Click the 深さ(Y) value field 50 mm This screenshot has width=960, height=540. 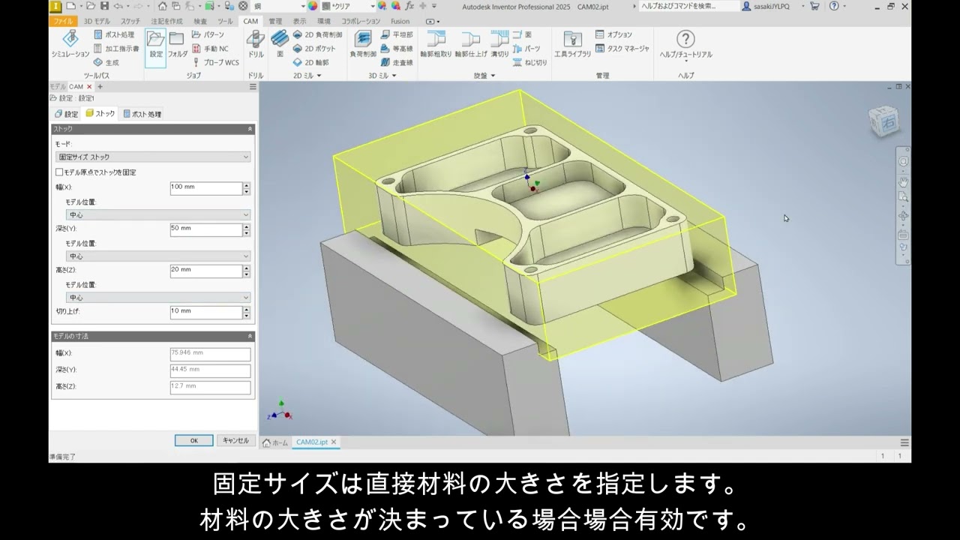[x=206, y=229]
